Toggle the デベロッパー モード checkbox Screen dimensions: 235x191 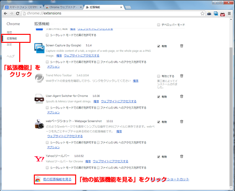pyautogui.click(x=158, y=25)
